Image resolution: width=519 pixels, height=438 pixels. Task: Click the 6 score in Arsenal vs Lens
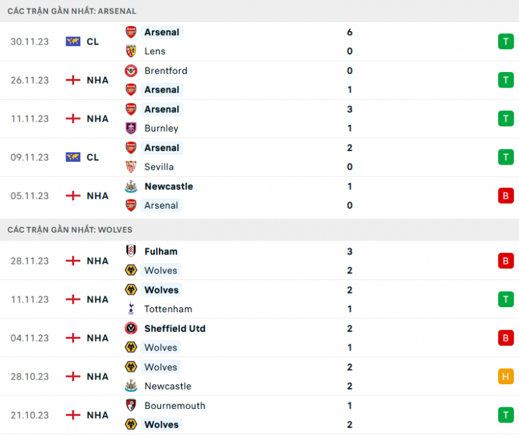(350, 32)
